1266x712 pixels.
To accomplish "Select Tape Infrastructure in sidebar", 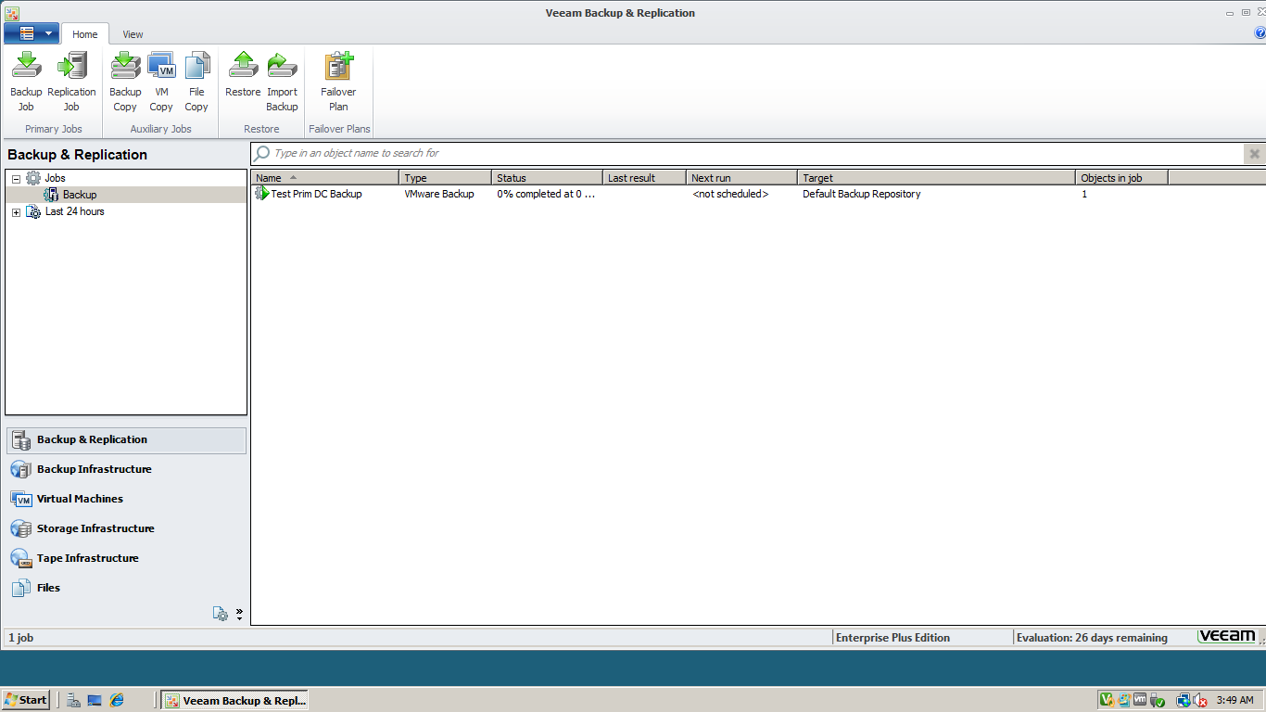I will tap(85, 558).
